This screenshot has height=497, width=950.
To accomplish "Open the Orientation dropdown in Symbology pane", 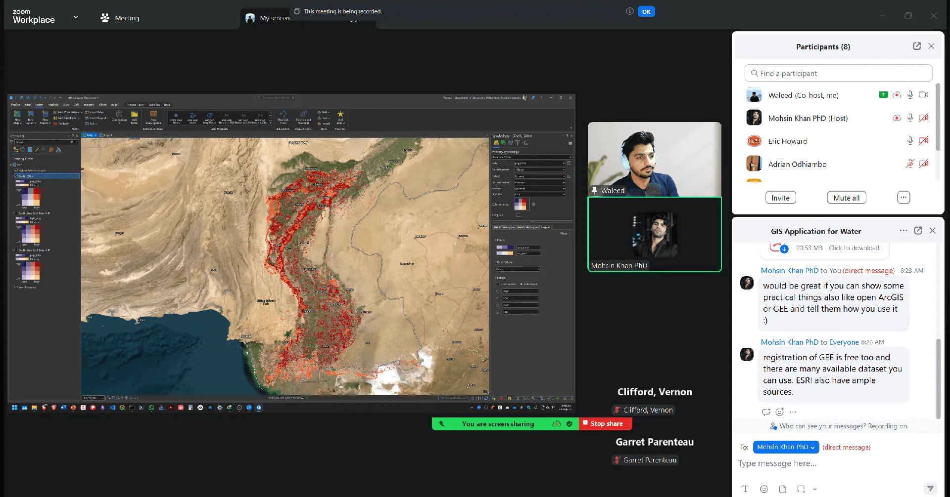I will point(518,269).
